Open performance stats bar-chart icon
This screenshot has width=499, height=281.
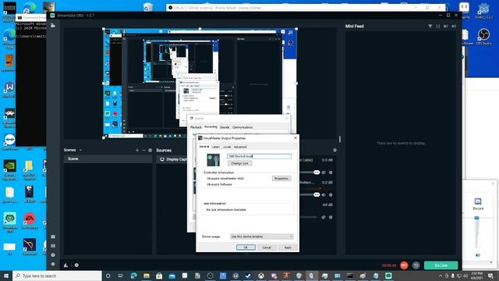coord(65,265)
